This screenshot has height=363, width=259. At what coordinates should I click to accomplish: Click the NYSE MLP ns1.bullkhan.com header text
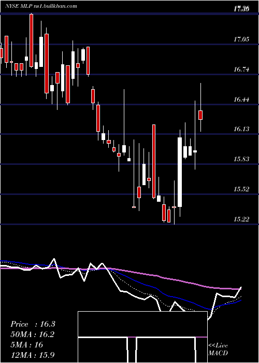(41, 6)
